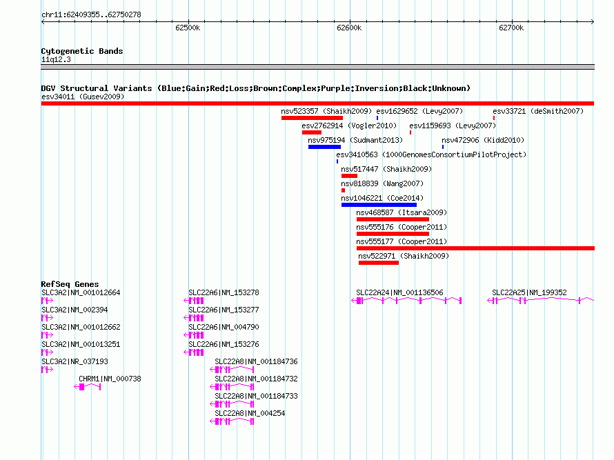Click the SLC22A8 NM_001184736 gene glyph
614x460 pixels.
[x=232, y=370]
